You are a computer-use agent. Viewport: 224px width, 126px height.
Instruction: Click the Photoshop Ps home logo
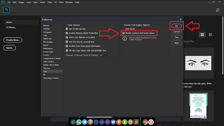[6, 10]
